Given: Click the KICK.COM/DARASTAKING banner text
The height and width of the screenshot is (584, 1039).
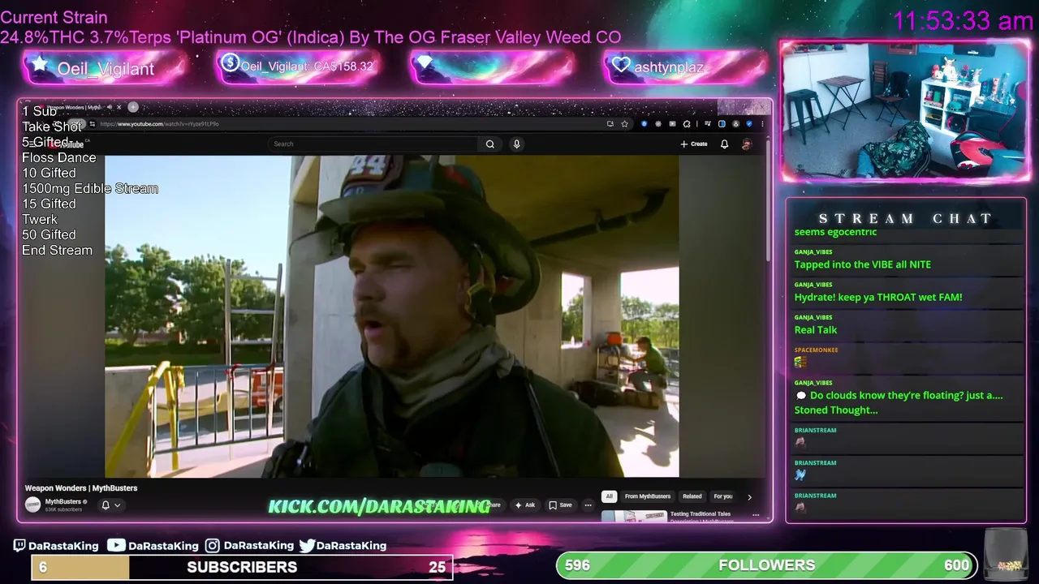Looking at the screenshot, I should click(x=379, y=506).
